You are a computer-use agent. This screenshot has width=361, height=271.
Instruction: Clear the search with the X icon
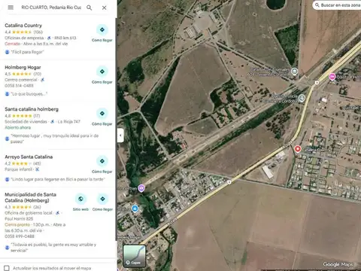pyautogui.click(x=105, y=8)
